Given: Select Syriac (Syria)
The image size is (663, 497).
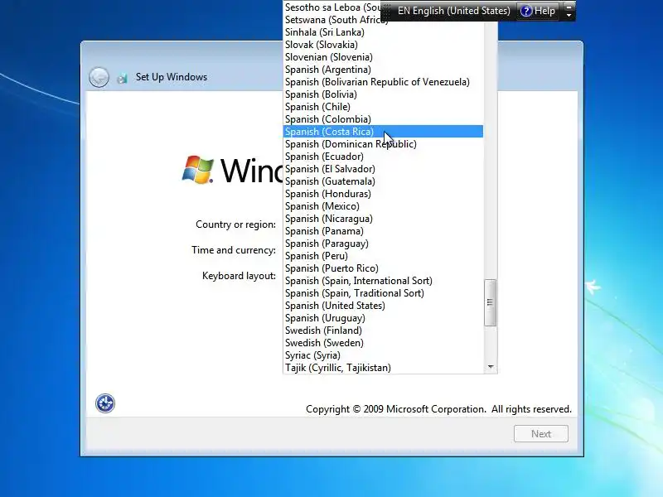Looking at the screenshot, I should point(383,355).
